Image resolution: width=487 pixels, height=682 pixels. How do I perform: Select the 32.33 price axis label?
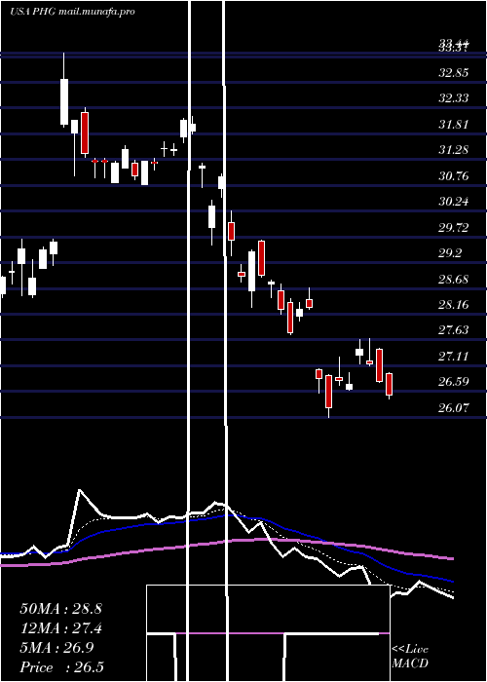[454, 98]
